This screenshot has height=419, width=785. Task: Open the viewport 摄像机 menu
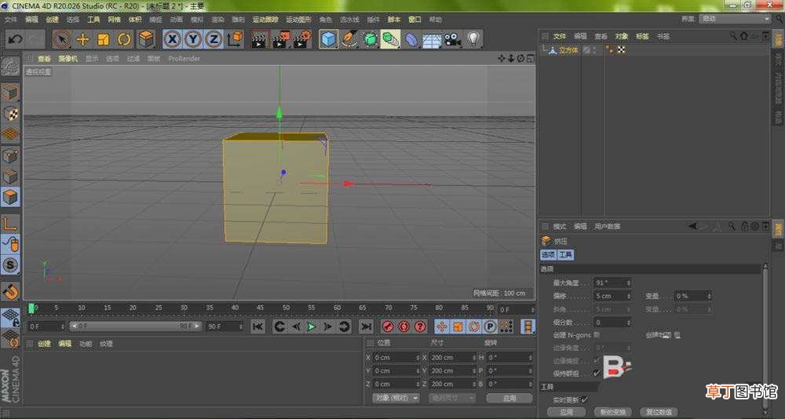(68, 59)
